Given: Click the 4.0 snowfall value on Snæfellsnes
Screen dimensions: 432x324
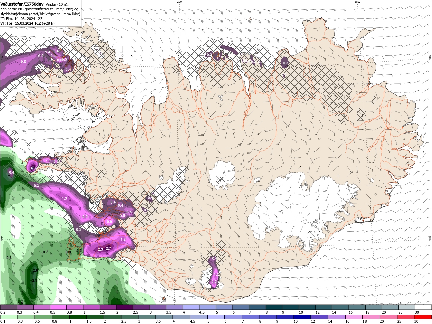Looking at the screenshot, I should [33, 168].
